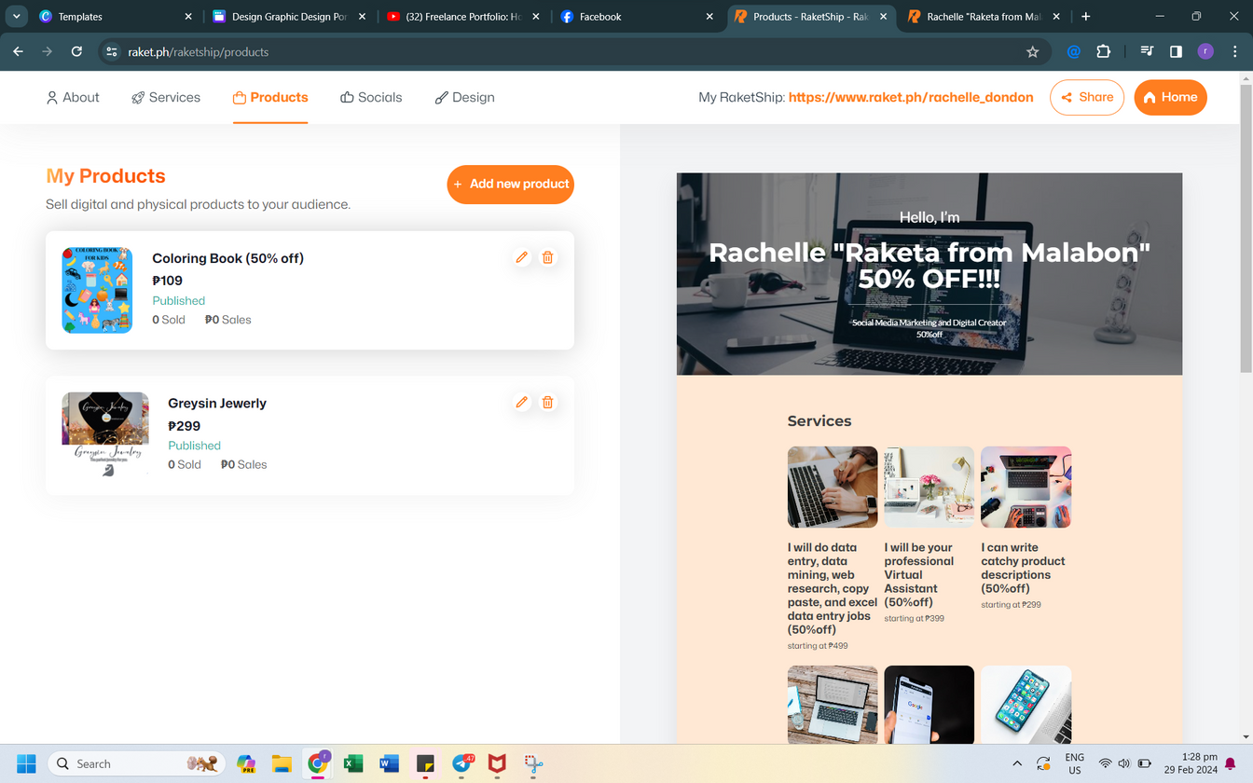Open Greysin Jewerly product thumbnail

105,434
